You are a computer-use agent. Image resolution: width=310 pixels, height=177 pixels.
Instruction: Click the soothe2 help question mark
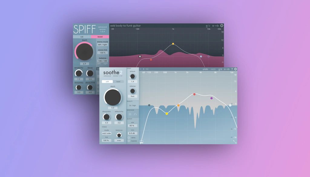pos(232,69)
